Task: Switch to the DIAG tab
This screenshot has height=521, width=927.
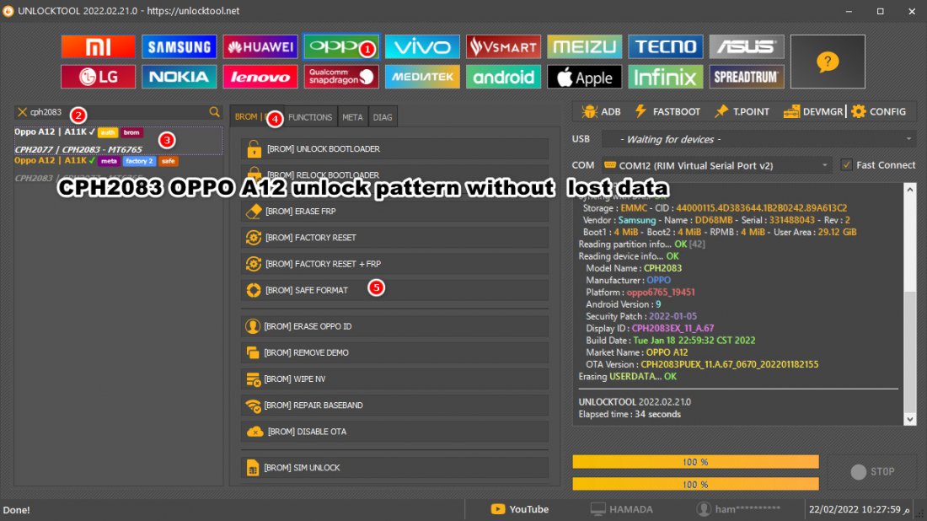Action: 383,117
